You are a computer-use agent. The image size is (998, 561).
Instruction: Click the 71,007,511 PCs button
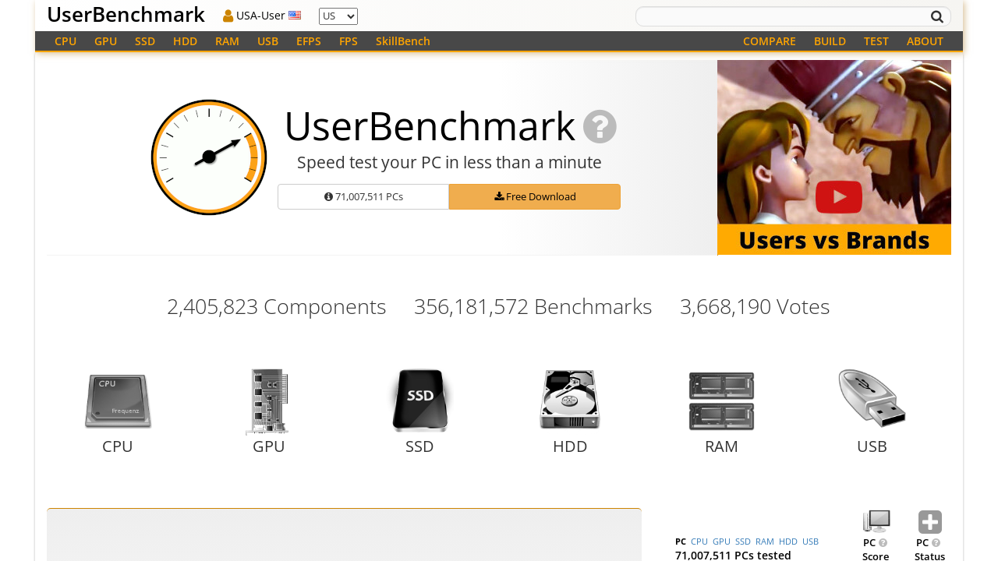[x=363, y=196]
